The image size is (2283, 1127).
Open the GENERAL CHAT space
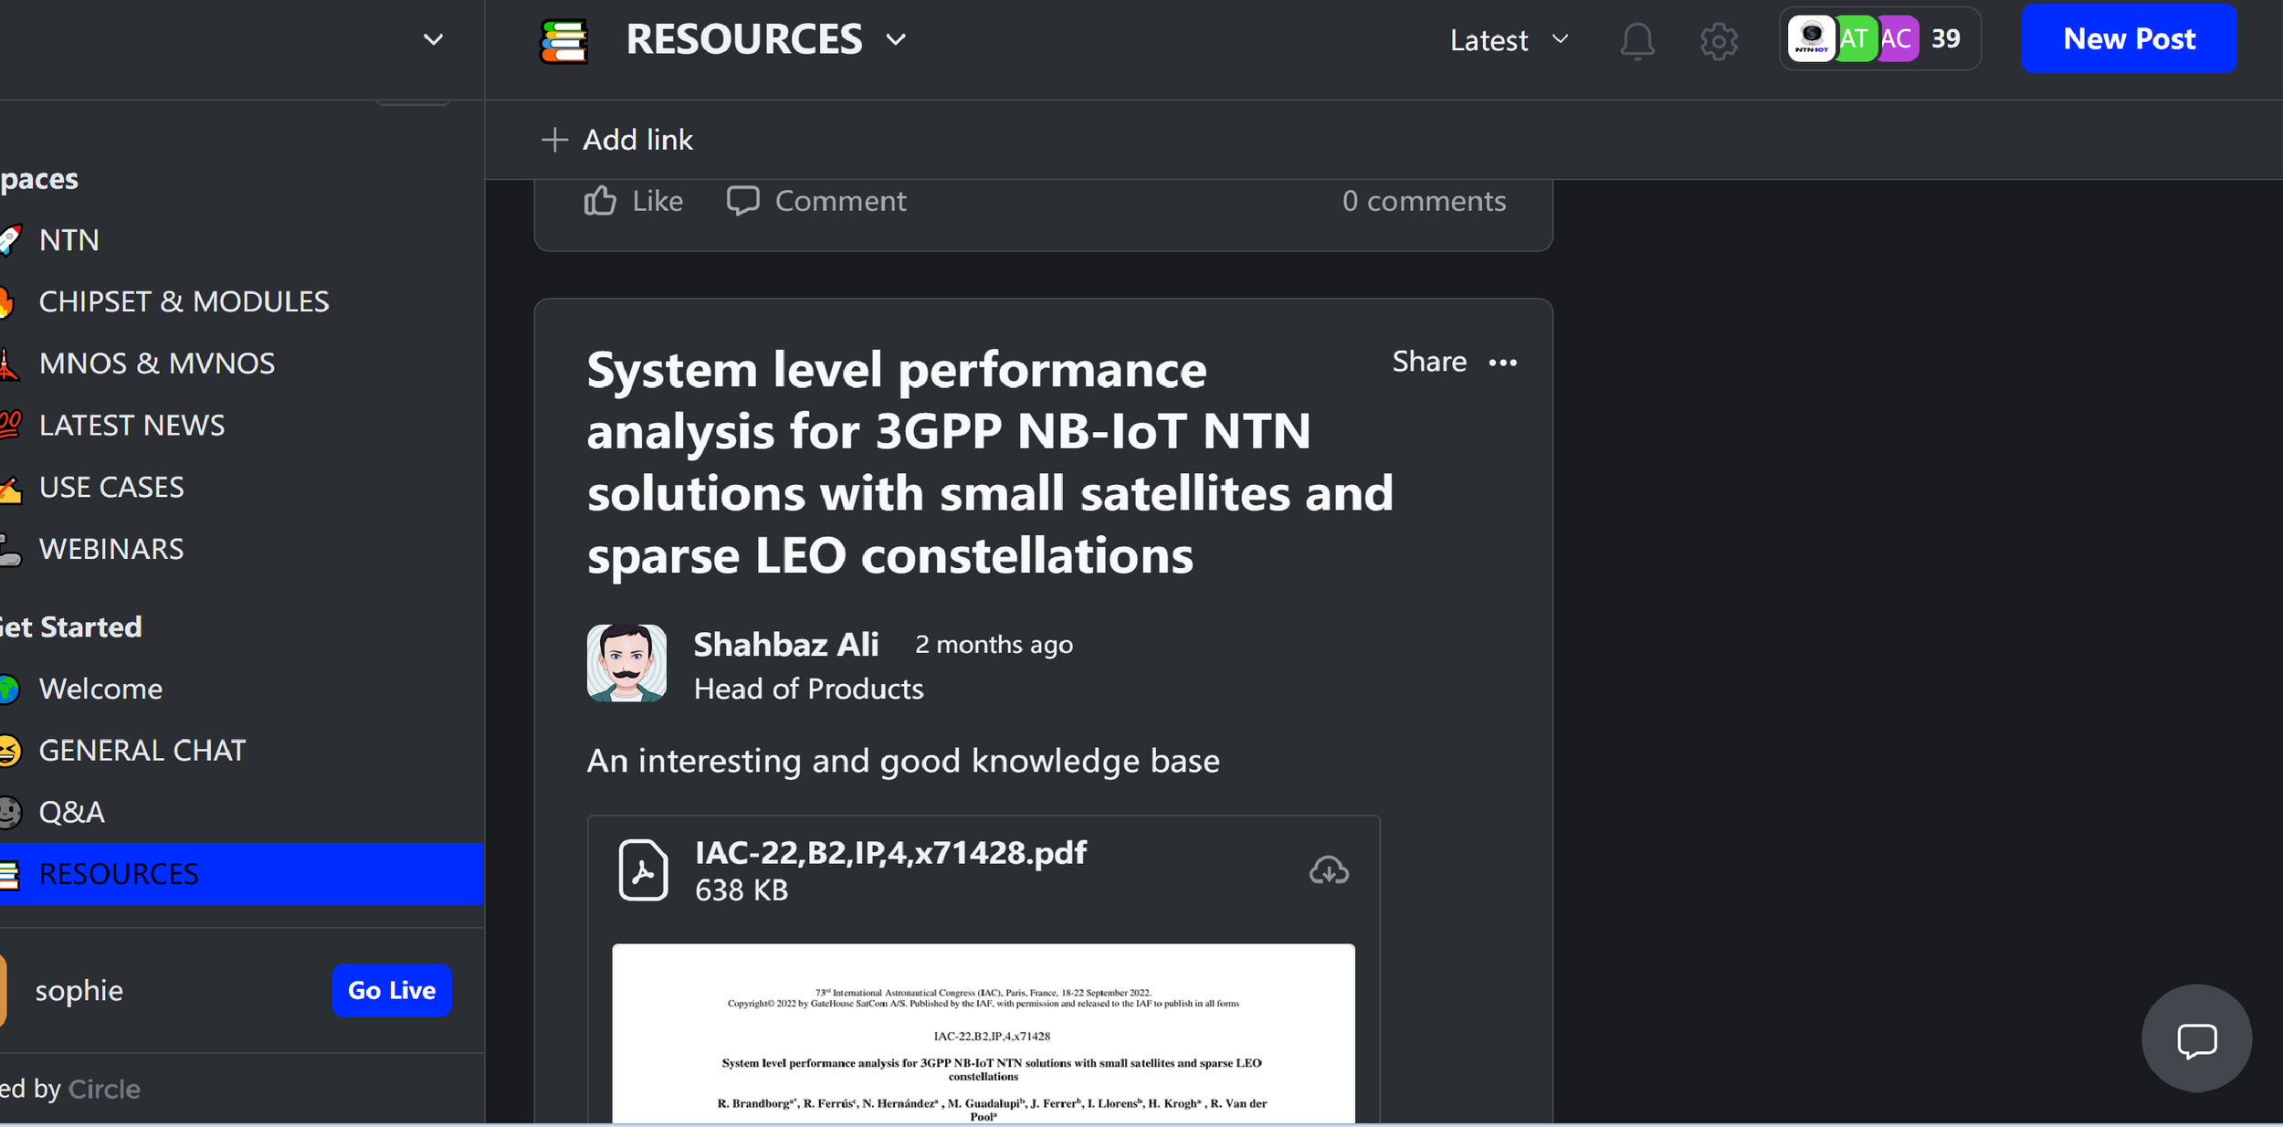pos(142,751)
